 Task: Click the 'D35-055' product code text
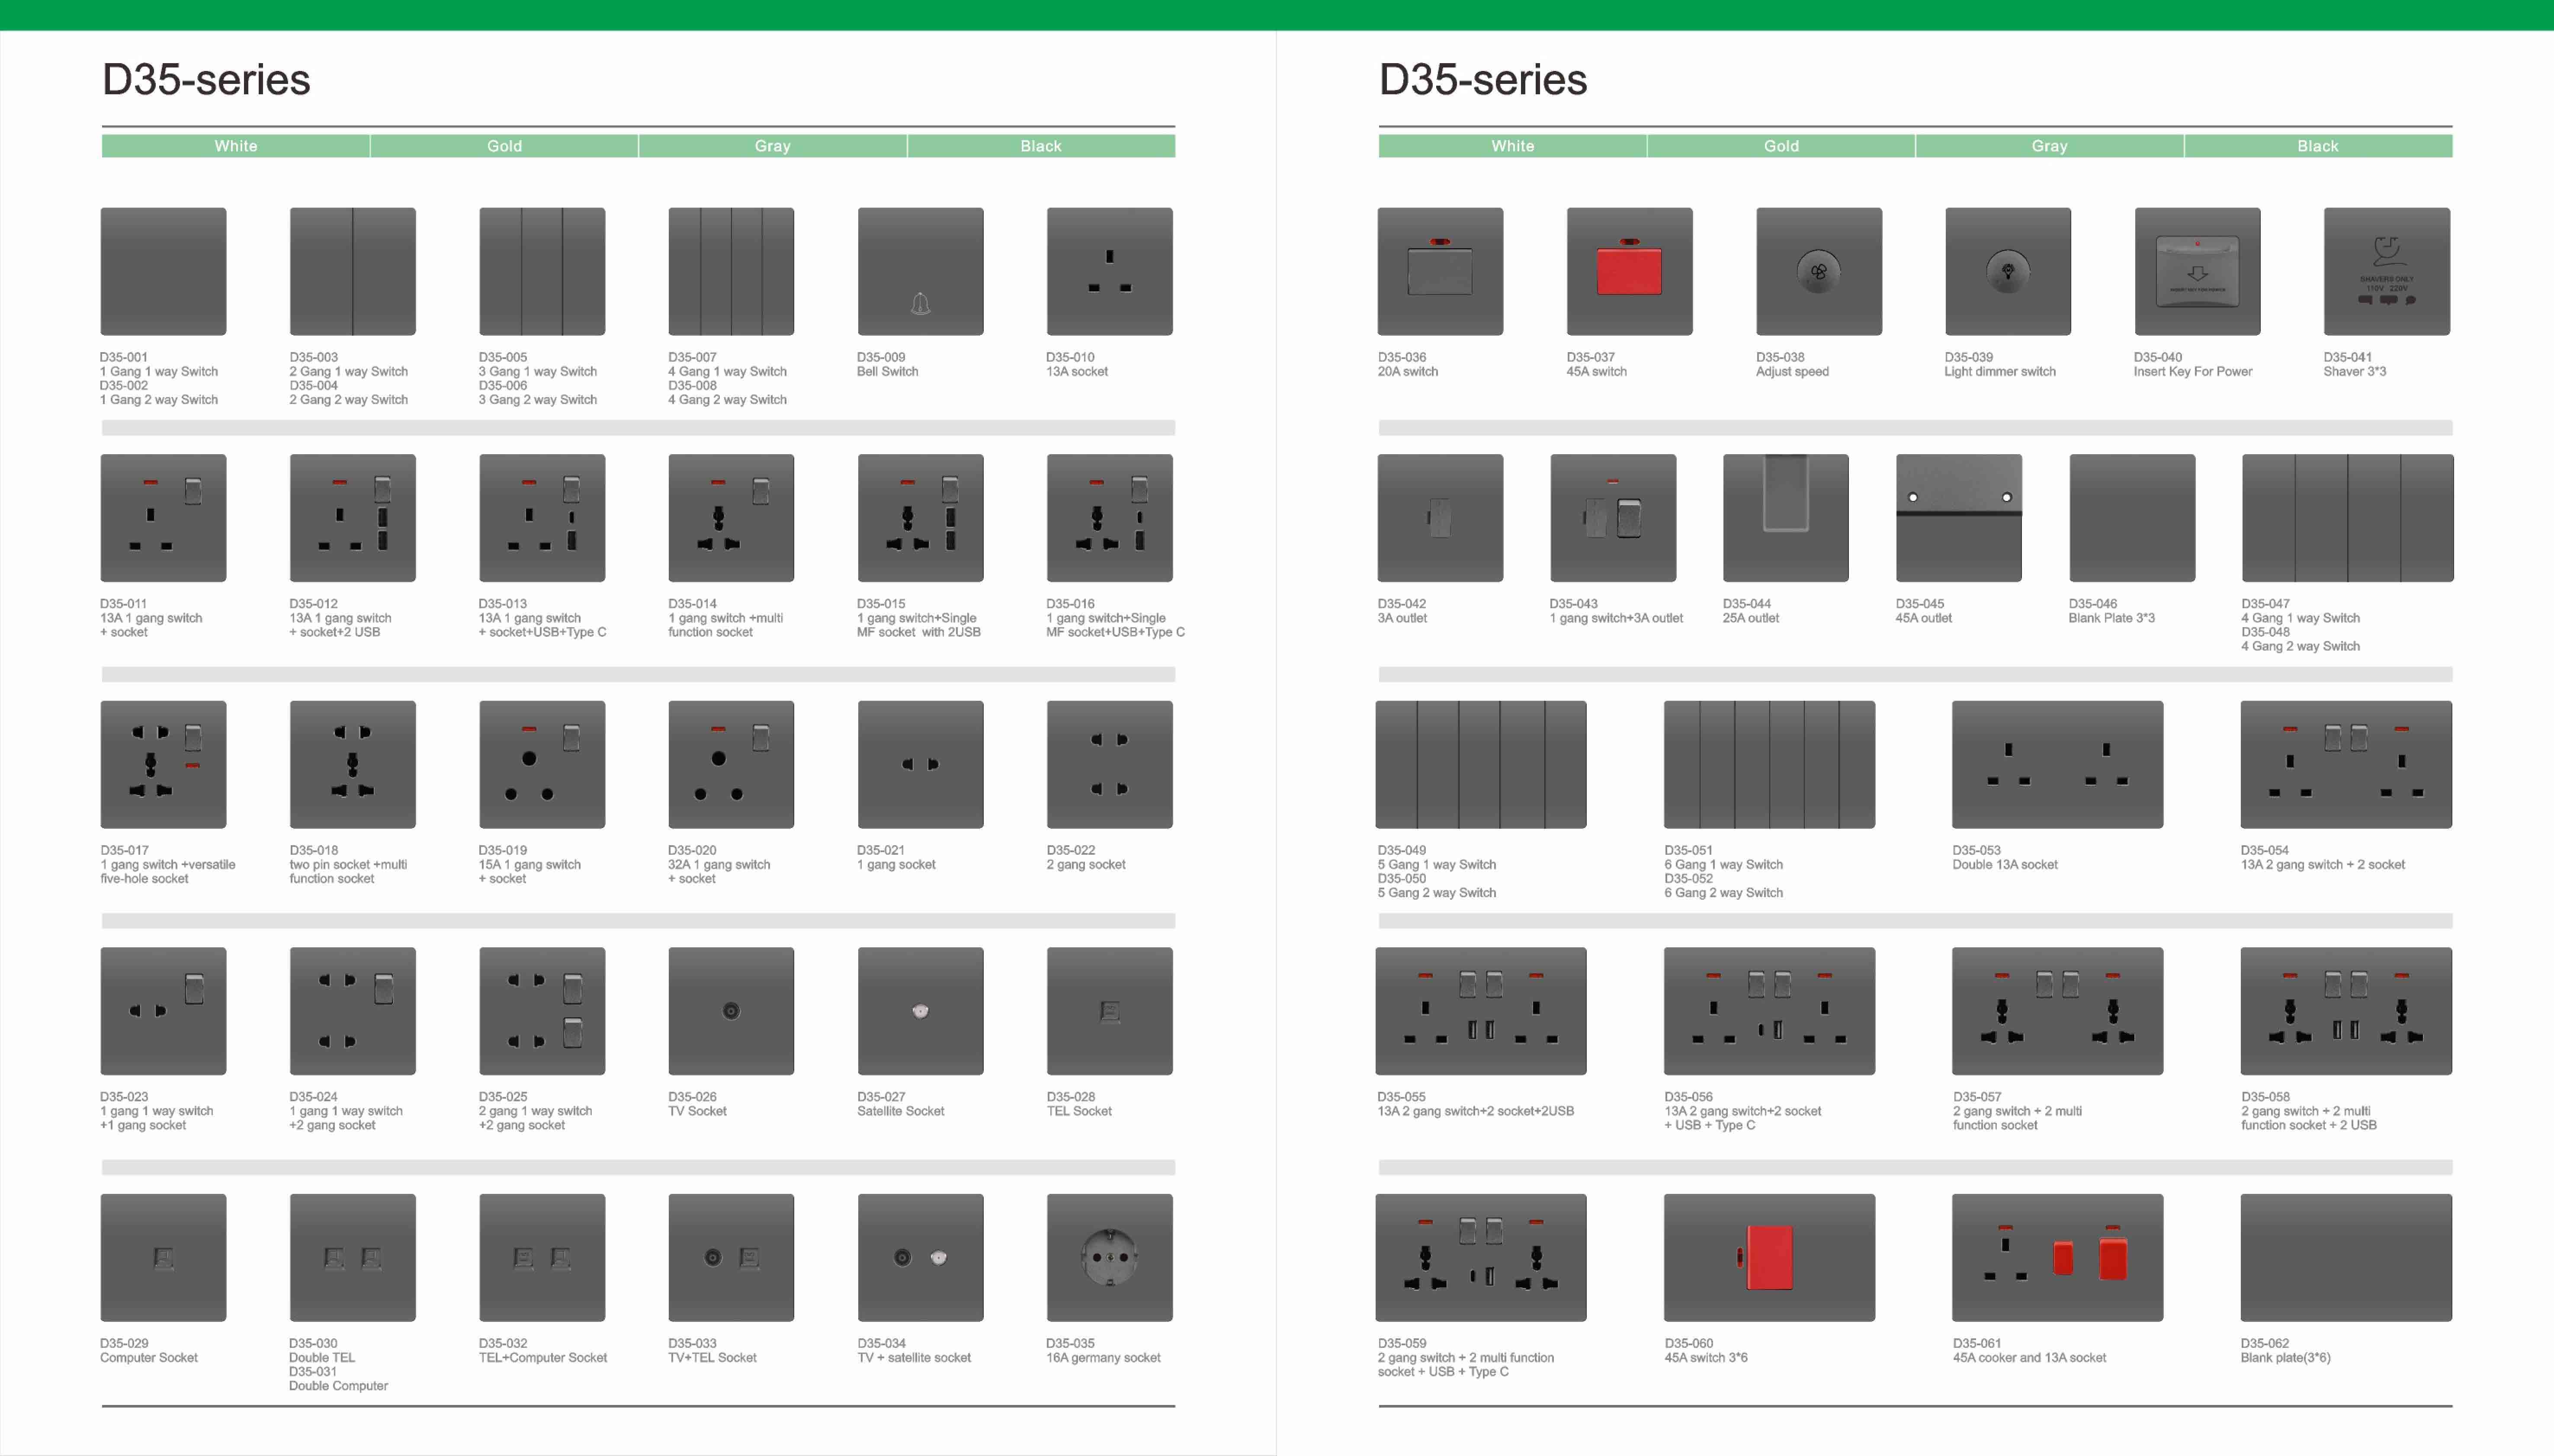pyautogui.click(x=1401, y=1097)
